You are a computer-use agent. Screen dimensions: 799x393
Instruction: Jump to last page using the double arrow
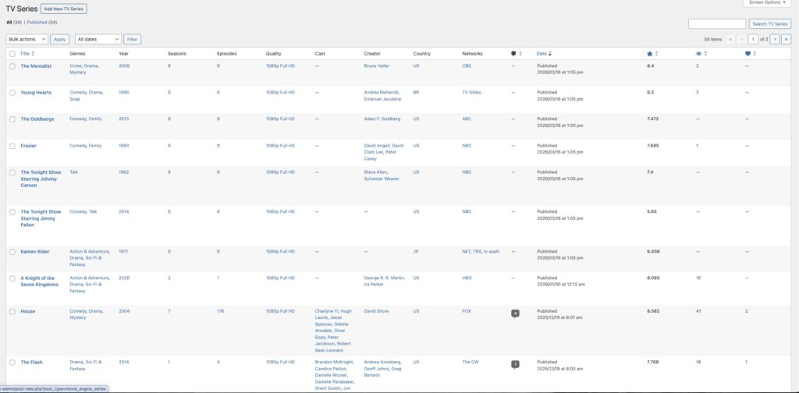tap(786, 39)
